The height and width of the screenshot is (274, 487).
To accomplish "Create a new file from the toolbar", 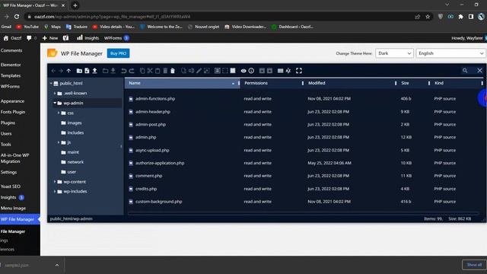I will click(87, 71).
